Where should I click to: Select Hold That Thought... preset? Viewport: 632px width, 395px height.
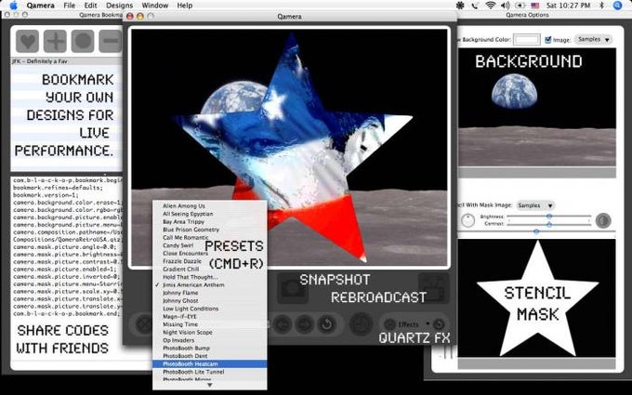[210, 277]
